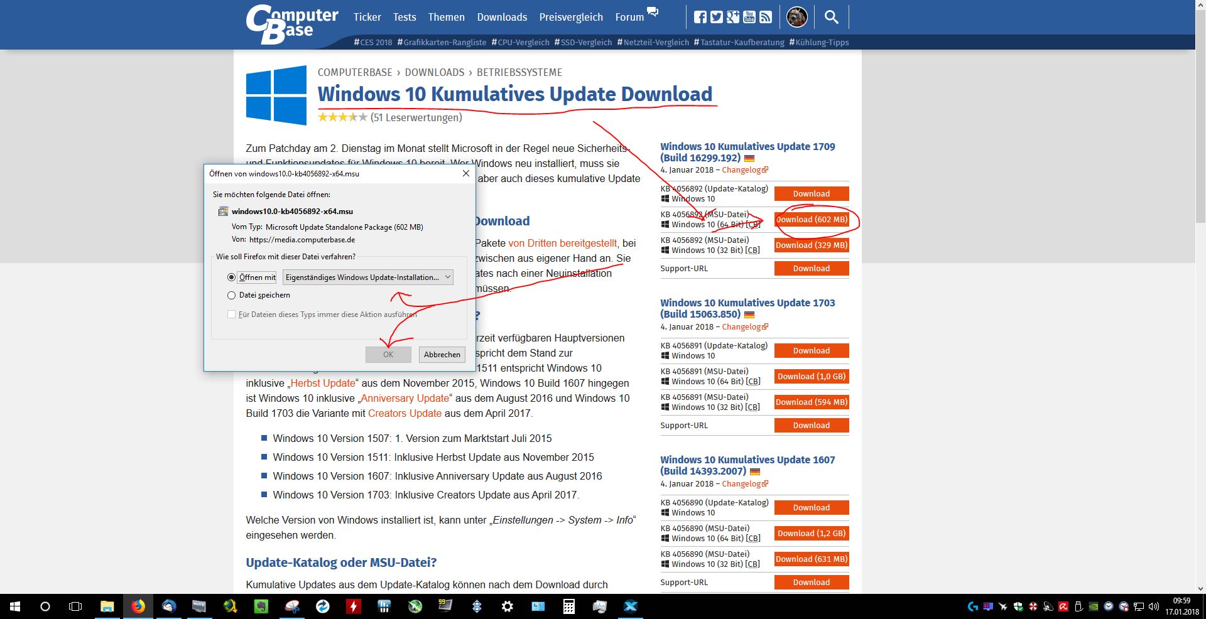This screenshot has width=1206, height=619.
Task: Download KB 4056892 32 Bit (329 MB)
Action: [x=812, y=245]
